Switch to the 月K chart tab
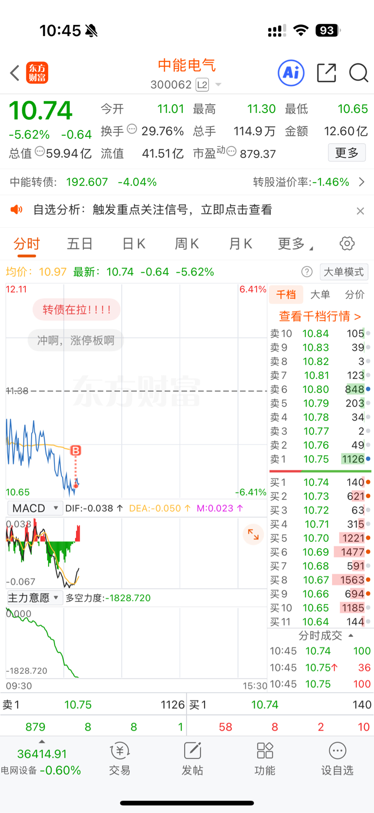Viewport: 374px width, 813px height. 241,243
